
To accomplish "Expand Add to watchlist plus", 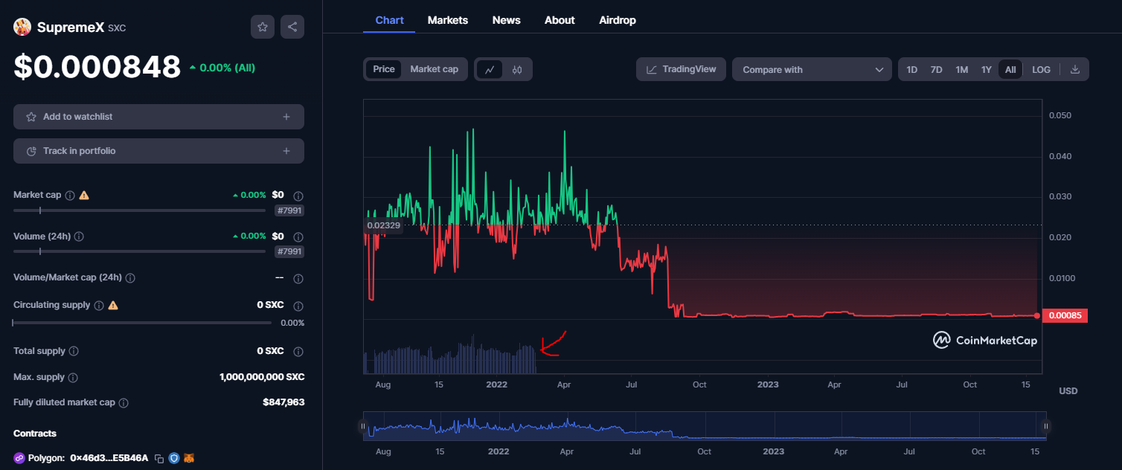I will [286, 117].
